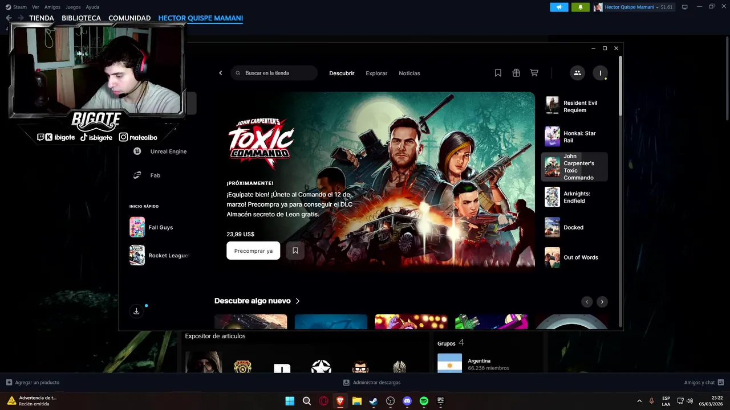Open the gift redeem icon
Image resolution: width=730 pixels, height=410 pixels.
point(516,73)
